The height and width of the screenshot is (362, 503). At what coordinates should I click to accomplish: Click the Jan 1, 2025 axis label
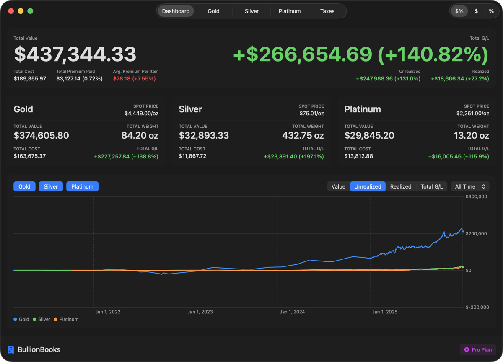(x=385, y=312)
